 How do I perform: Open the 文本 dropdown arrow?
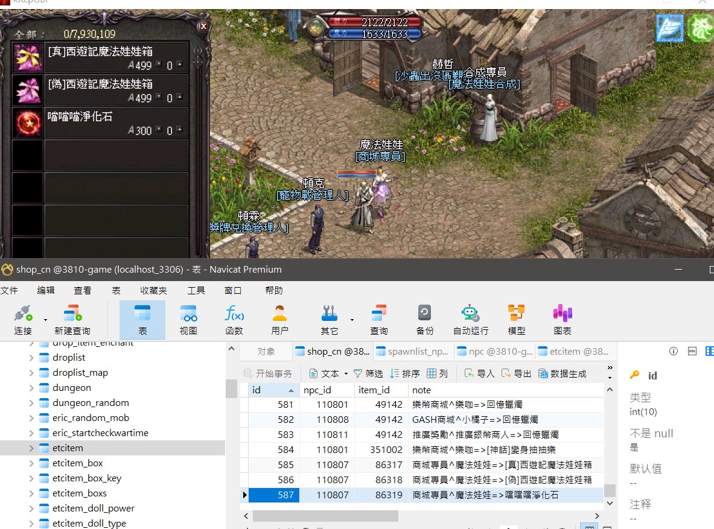[x=346, y=374]
